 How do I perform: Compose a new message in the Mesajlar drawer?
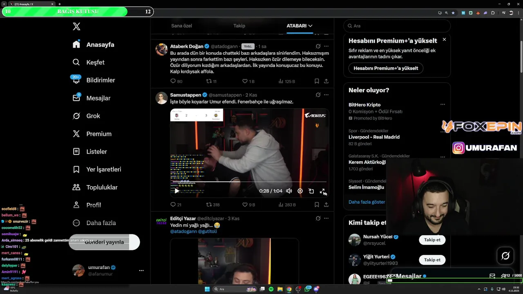(492, 276)
